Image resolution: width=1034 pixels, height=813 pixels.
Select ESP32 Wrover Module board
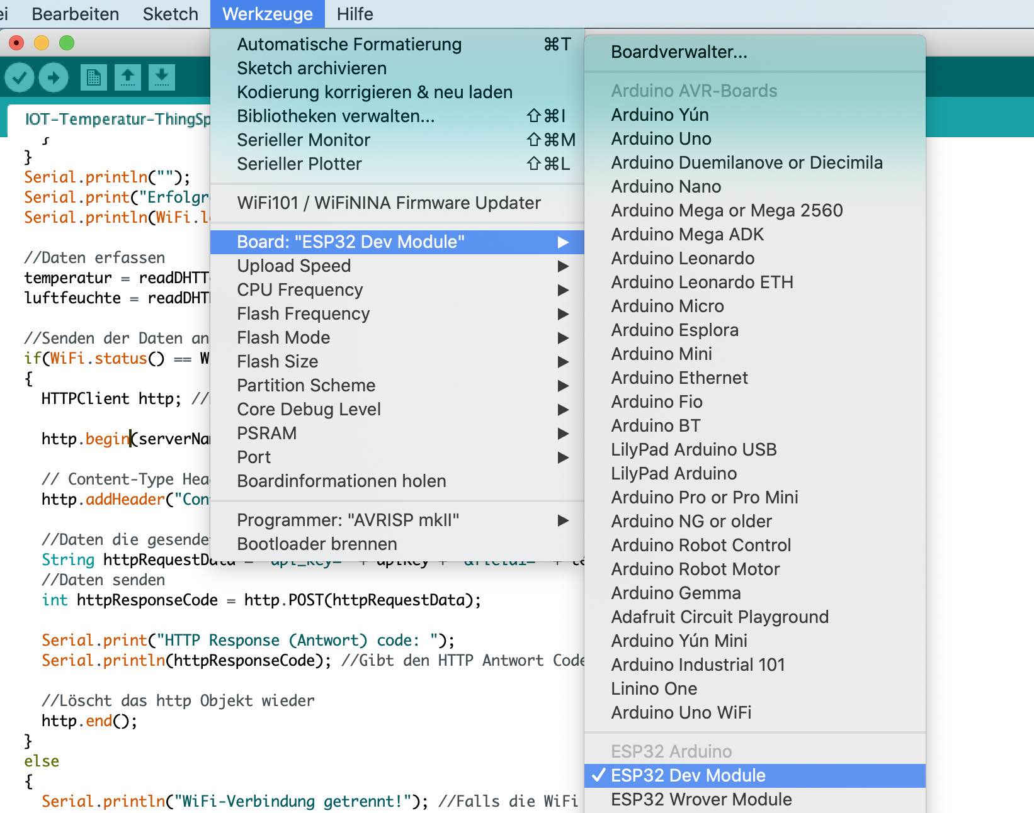[x=701, y=799]
